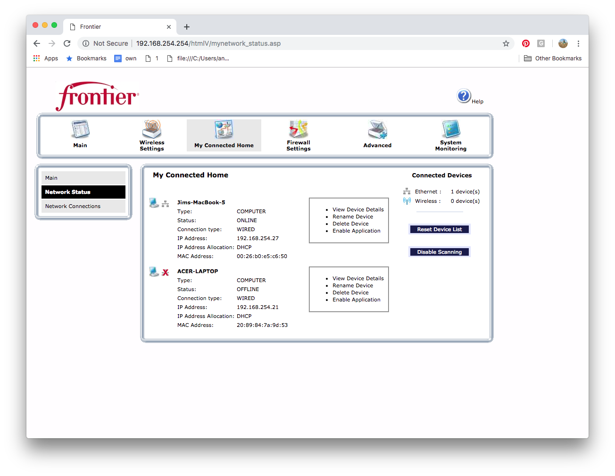Image resolution: width=615 pixels, height=476 pixels.
Task: Switch to the Frontier browser tab
Action: 120,27
